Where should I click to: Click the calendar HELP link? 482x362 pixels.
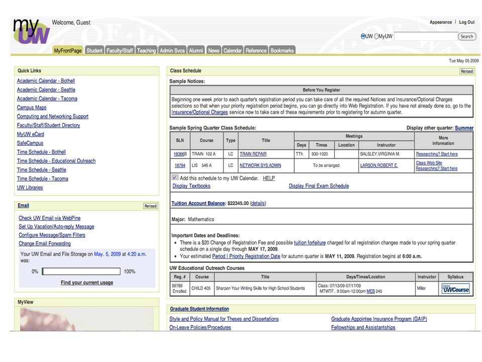(269, 178)
